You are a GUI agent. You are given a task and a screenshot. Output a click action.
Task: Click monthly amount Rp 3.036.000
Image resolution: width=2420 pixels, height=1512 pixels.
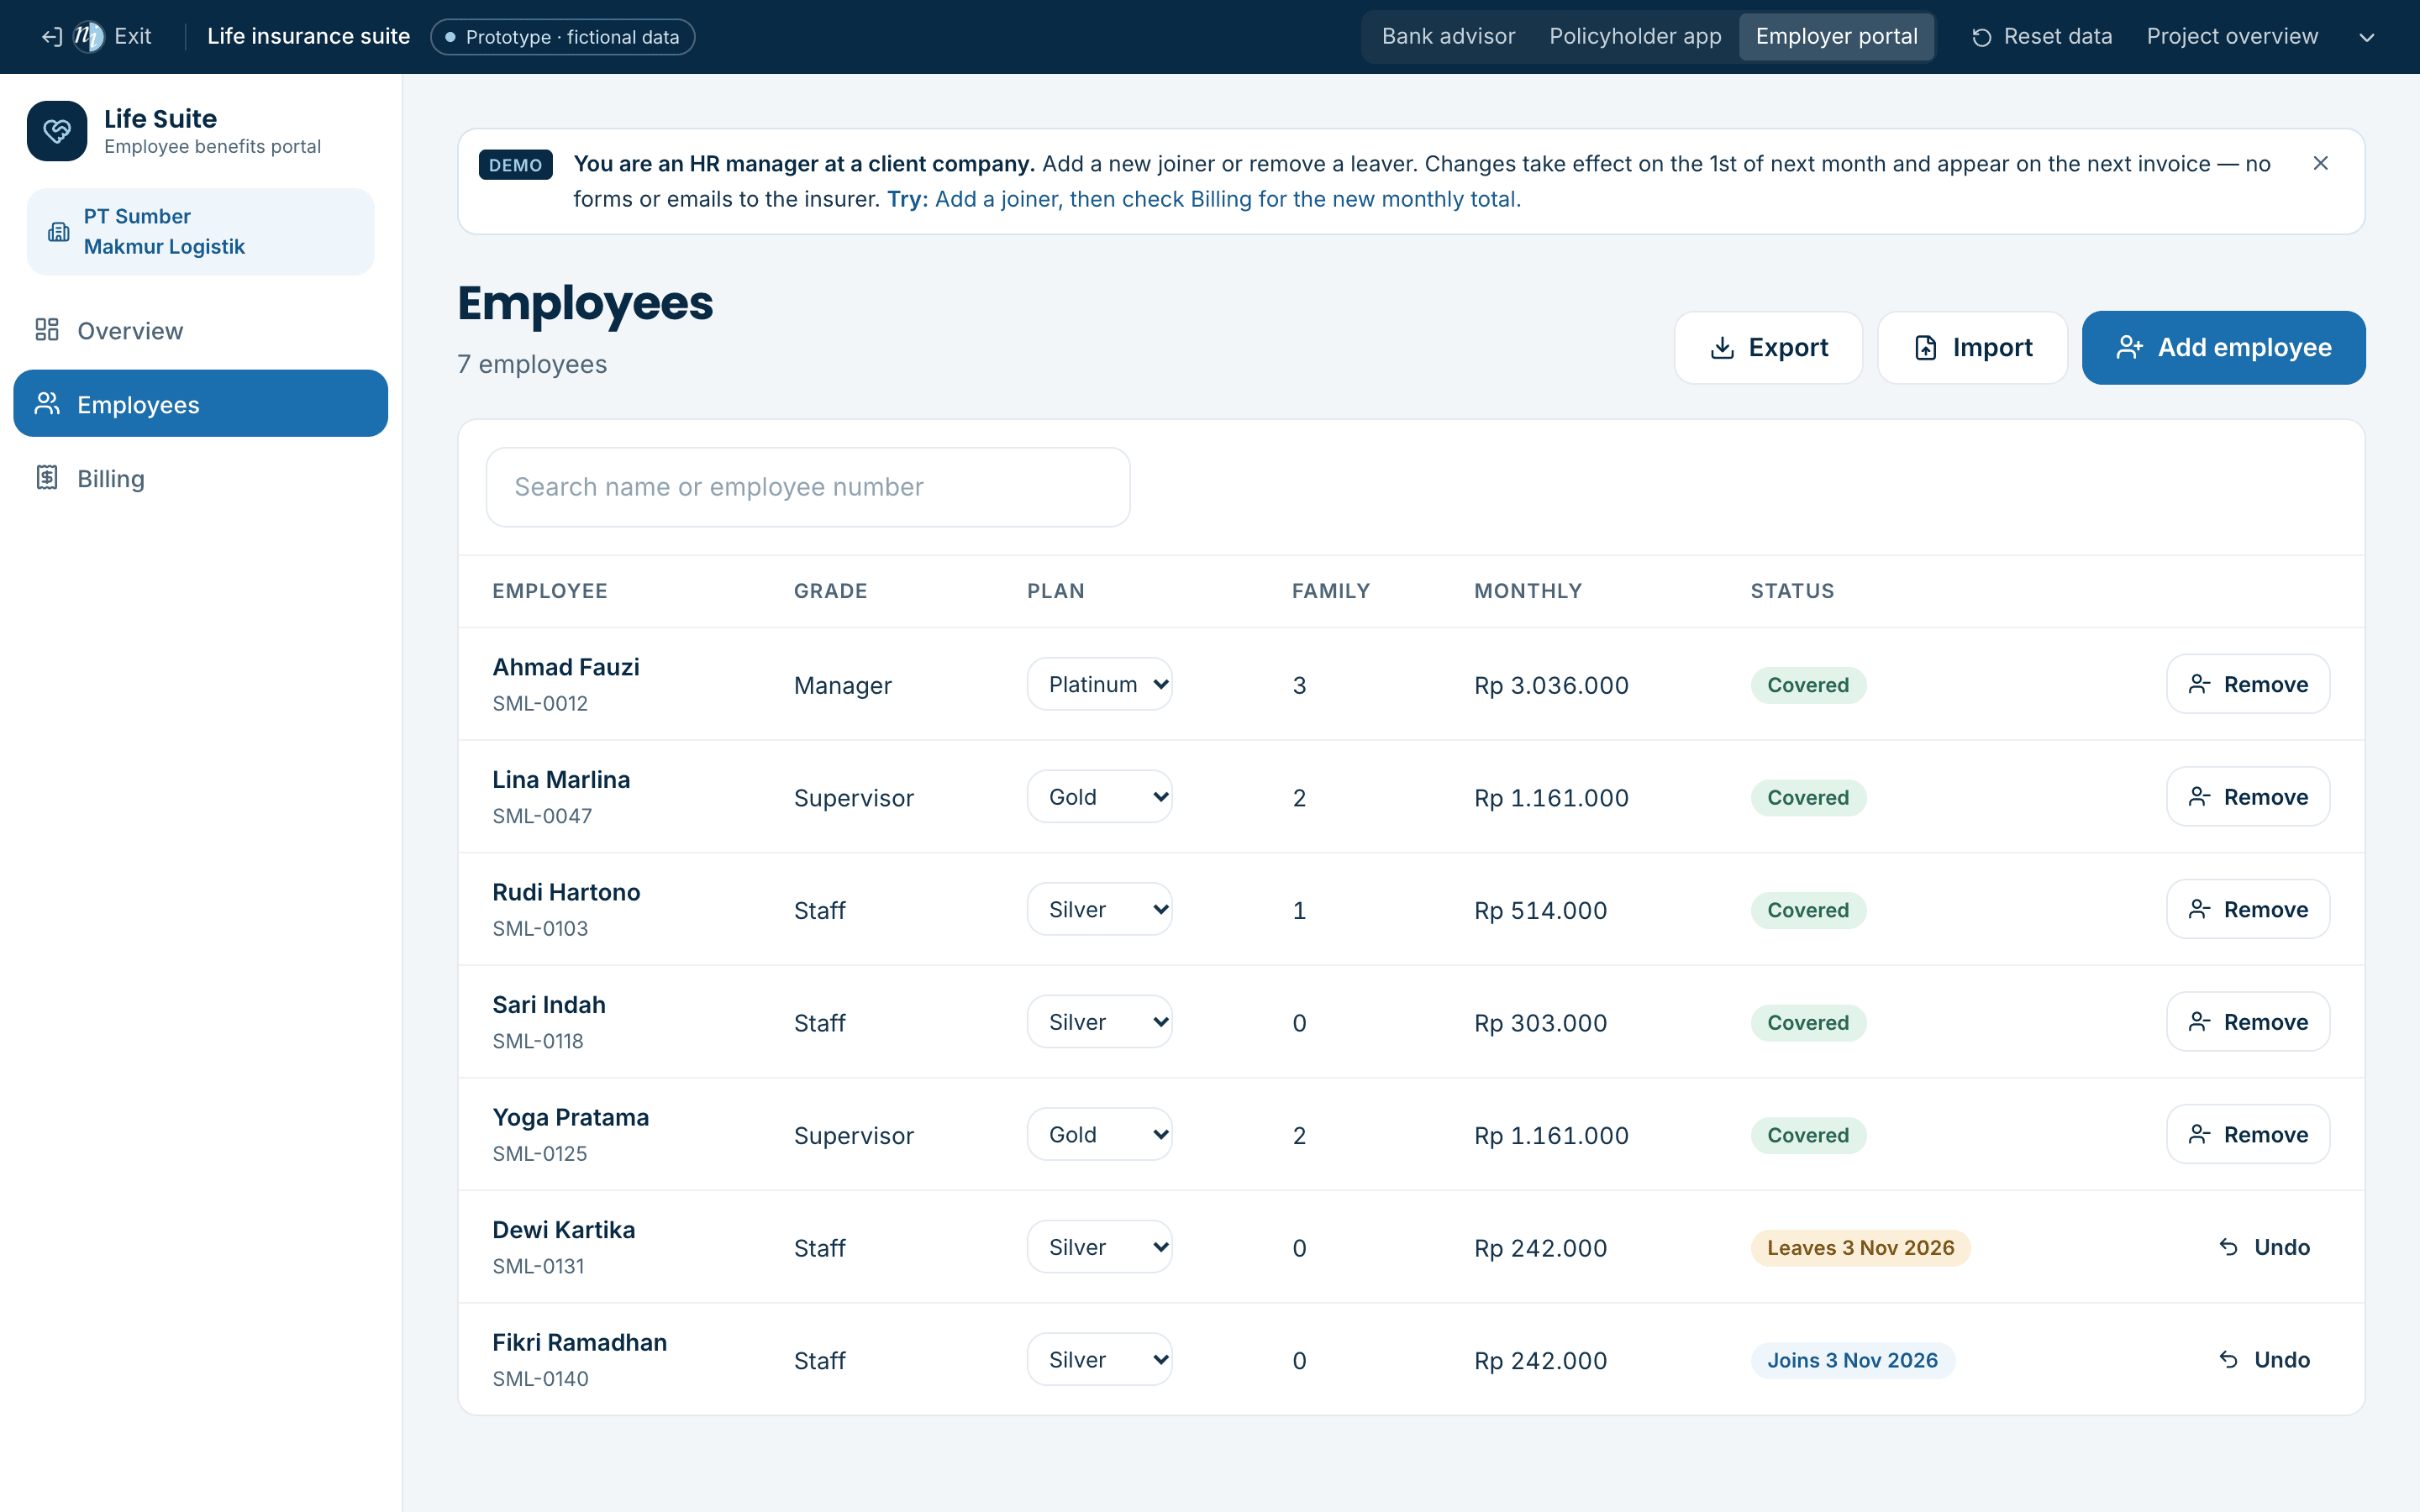pyautogui.click(x=1551, y=685)
